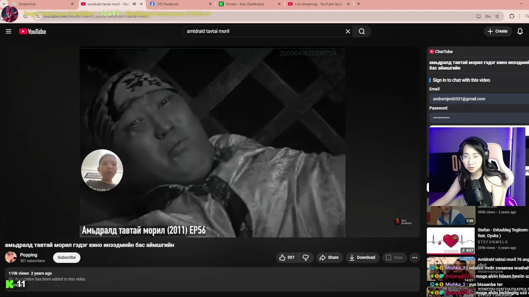Click the ChatTube email field
This screenshot has height=297, width=529.
point(479,99)
